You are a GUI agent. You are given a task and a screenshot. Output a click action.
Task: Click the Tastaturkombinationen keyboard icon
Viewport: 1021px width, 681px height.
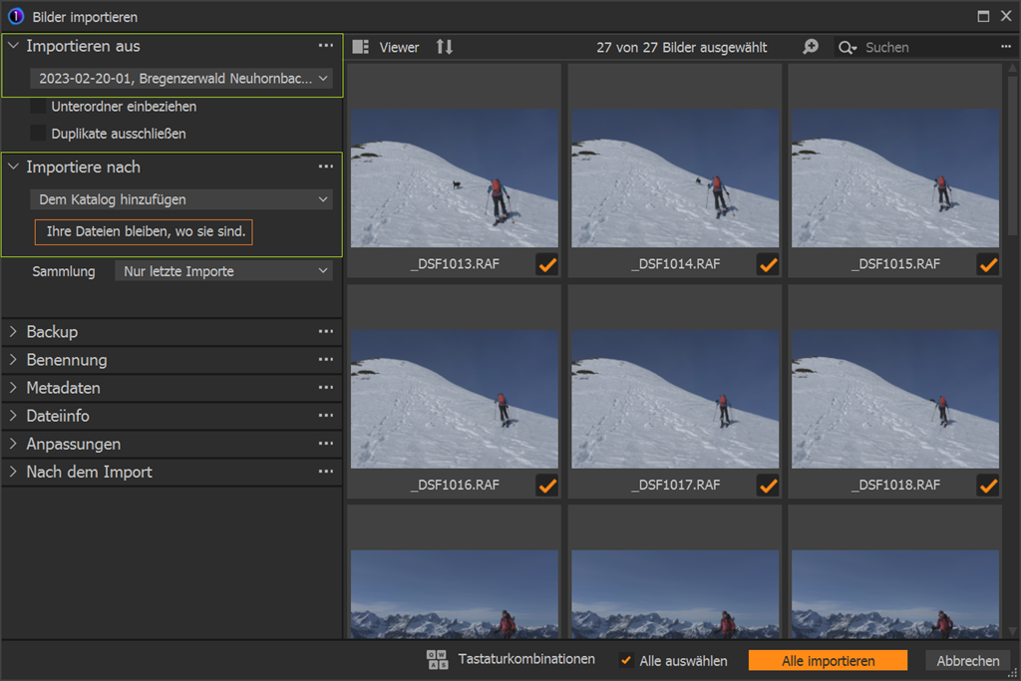pyautogui.click(x=437, y=660)
